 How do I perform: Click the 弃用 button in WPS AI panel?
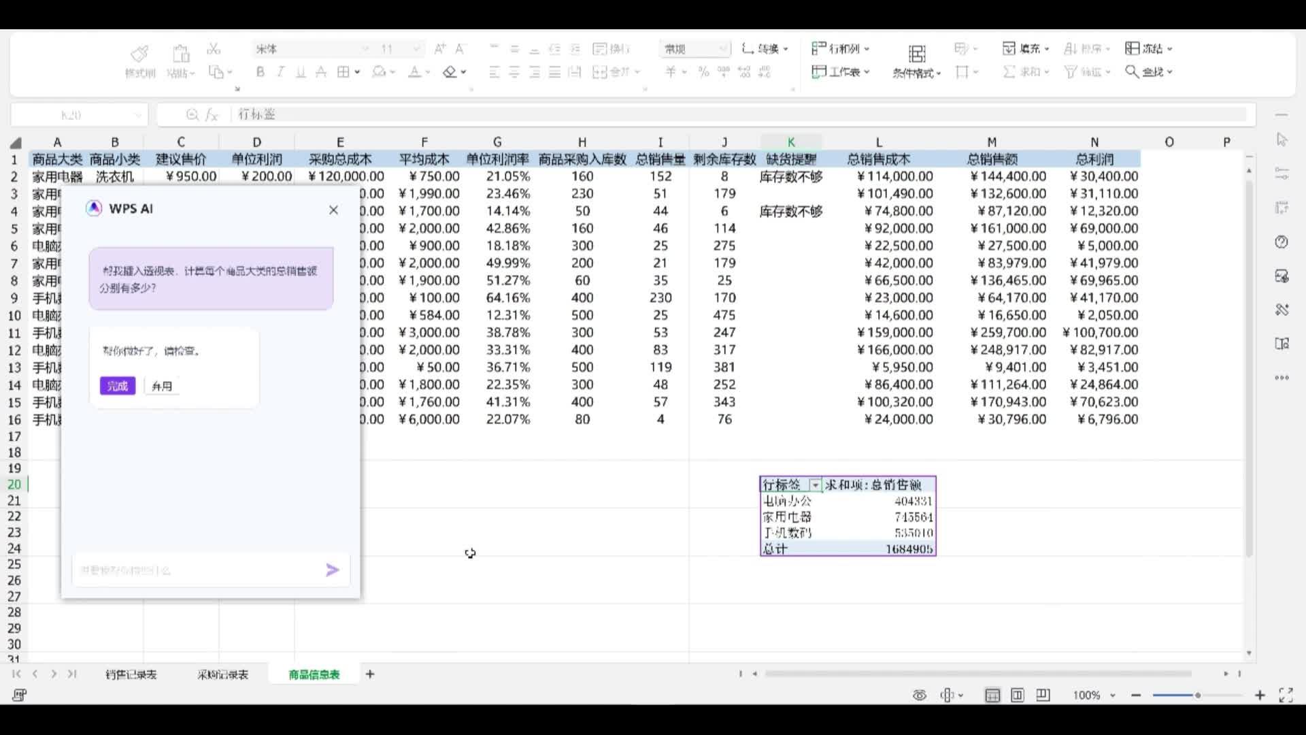(x=162, y=385)
